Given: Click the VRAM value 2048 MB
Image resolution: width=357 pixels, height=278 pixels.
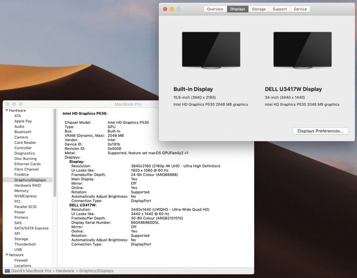Looking at the screenshot, I should point(116,135).
